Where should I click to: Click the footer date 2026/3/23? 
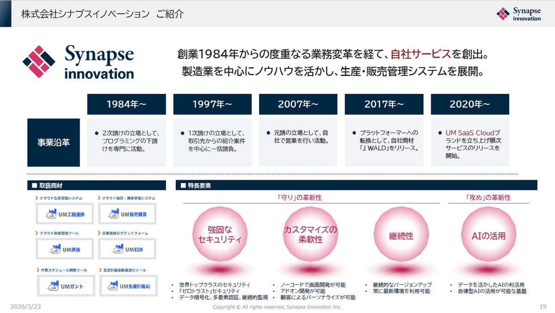point(25,307)
